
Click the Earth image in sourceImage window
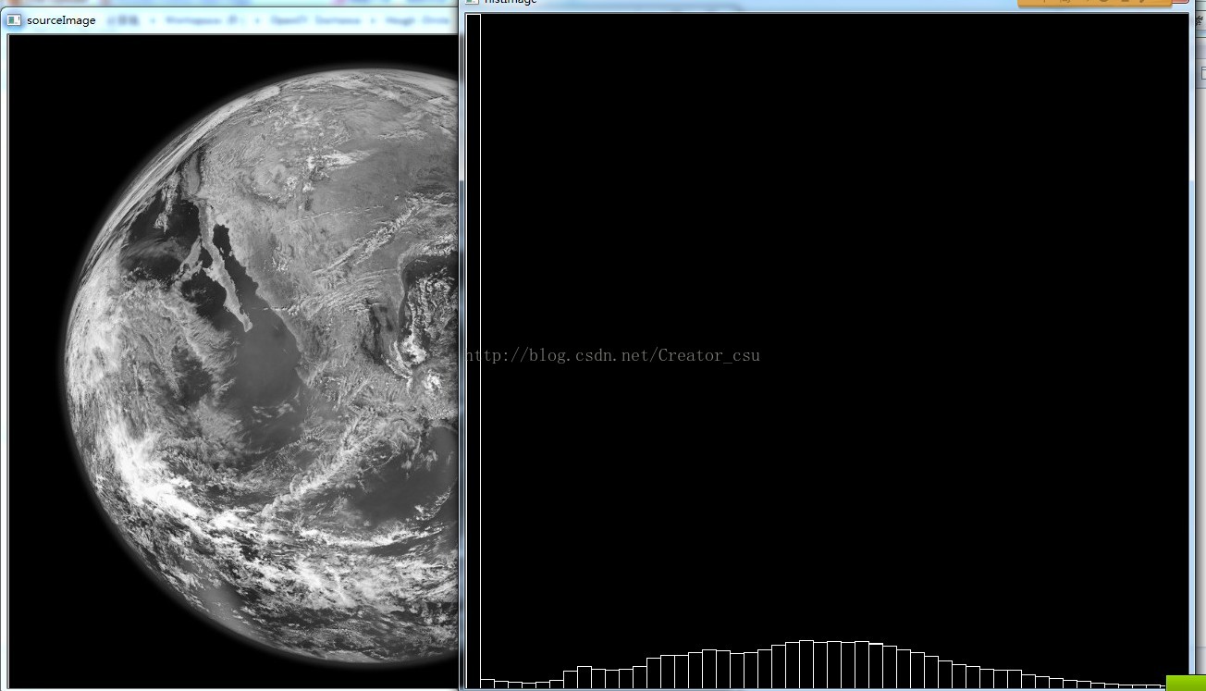(x=233, y=362)
